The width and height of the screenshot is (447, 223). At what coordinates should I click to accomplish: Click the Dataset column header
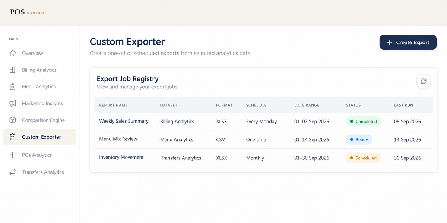(x=169, y=105)
